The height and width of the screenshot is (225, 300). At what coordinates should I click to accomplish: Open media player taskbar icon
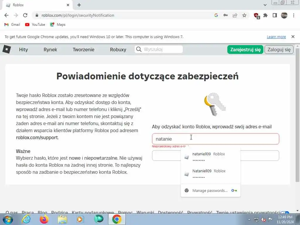click(80, 219)
